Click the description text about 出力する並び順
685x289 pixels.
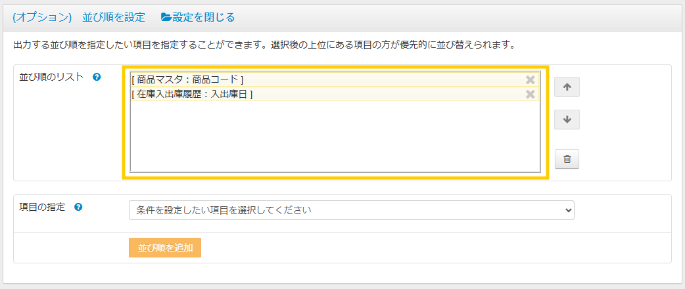(263, 46)
